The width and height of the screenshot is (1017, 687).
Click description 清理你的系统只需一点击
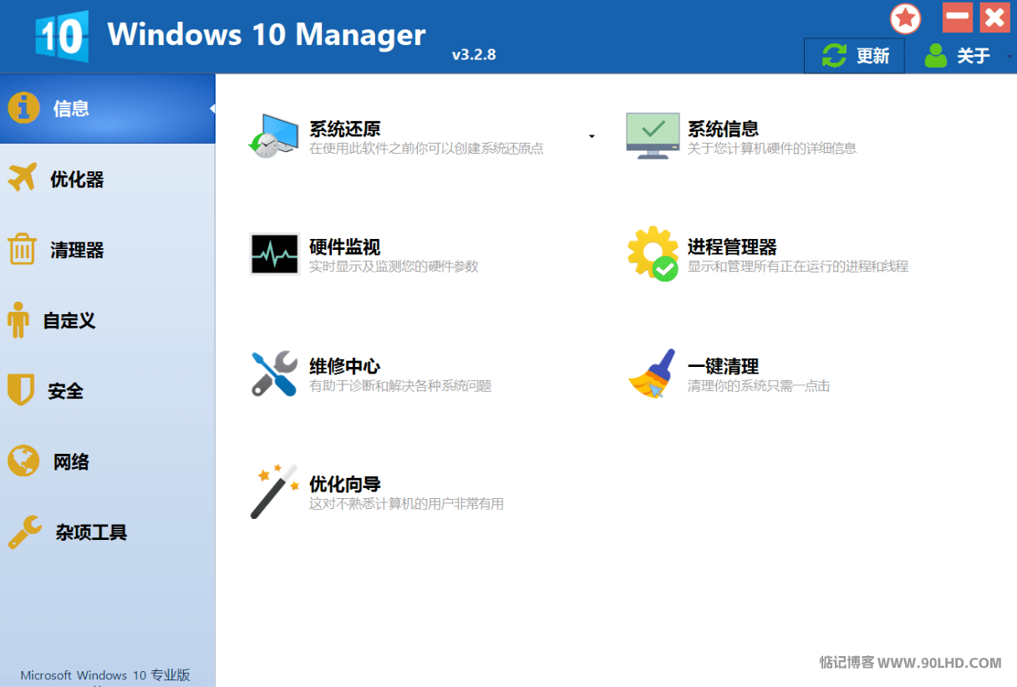tap(759, 386)
